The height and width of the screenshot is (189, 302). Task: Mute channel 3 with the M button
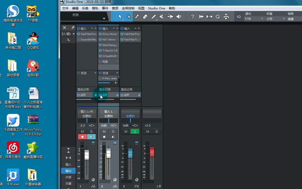(126, 132)
